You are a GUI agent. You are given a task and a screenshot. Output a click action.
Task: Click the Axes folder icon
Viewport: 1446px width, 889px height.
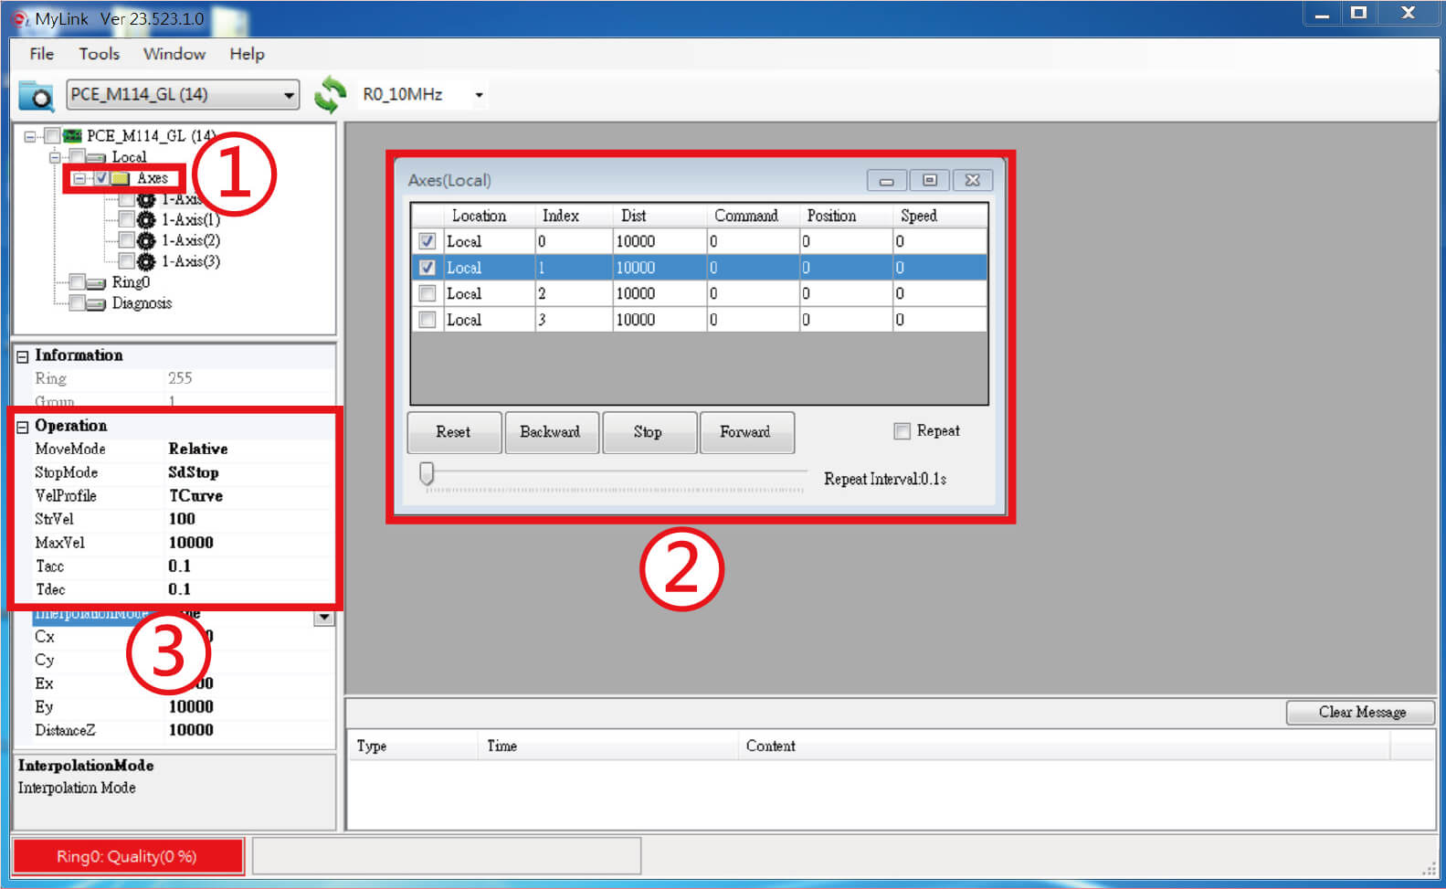point(121,178)
